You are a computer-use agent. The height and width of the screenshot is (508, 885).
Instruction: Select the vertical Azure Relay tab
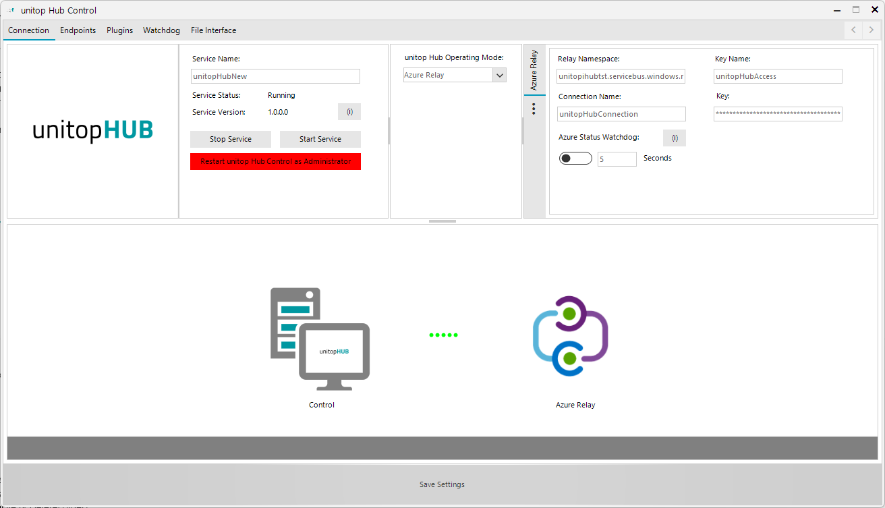[x=534, y=69]
